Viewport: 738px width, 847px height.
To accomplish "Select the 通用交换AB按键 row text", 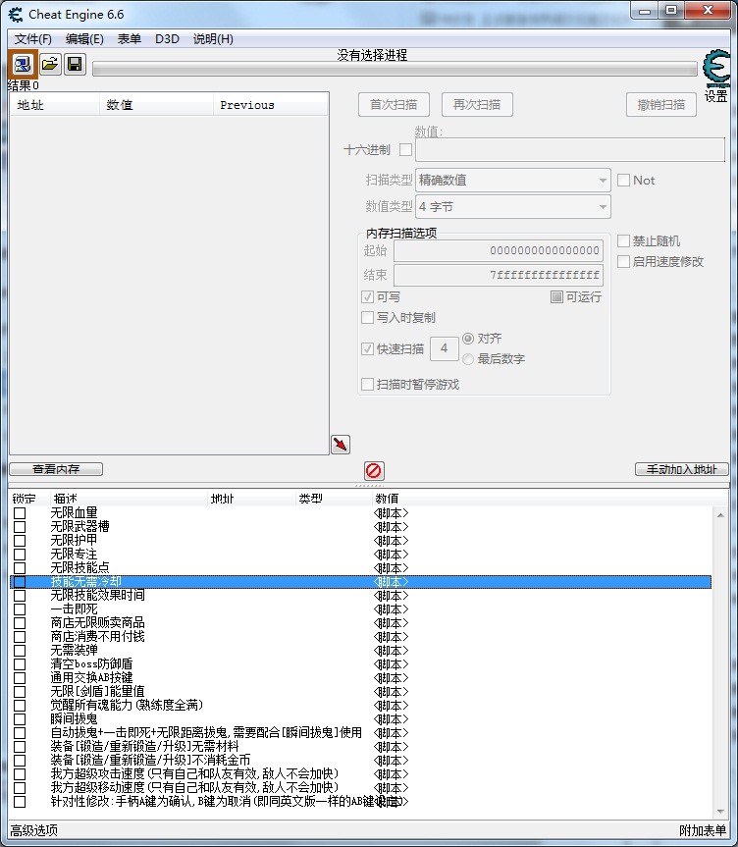I will point(92,677).
